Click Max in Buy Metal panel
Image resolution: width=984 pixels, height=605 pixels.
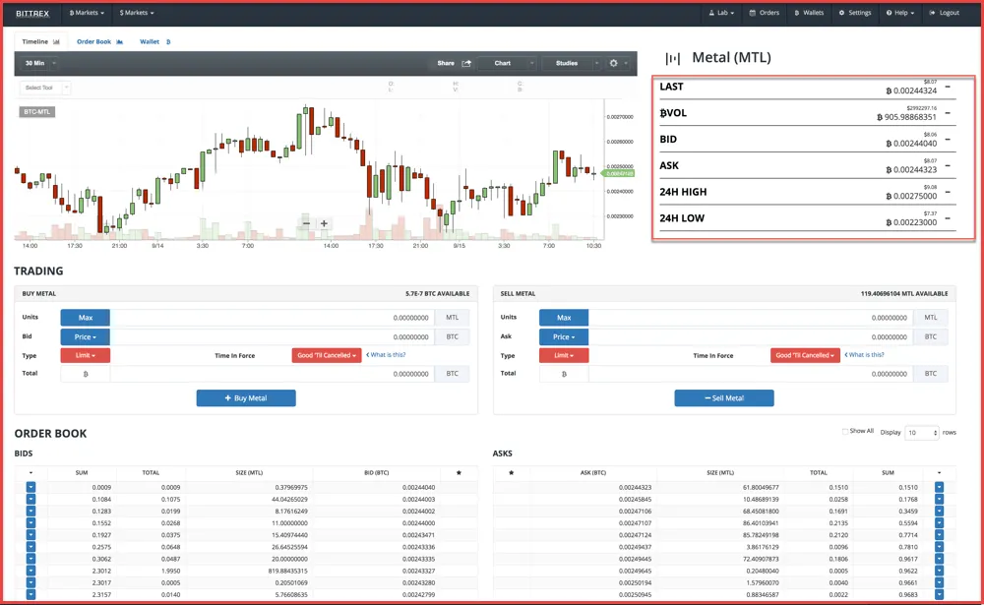(86, 318)
